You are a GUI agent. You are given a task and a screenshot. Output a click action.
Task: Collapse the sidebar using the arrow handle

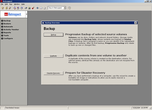click(26, 14)
